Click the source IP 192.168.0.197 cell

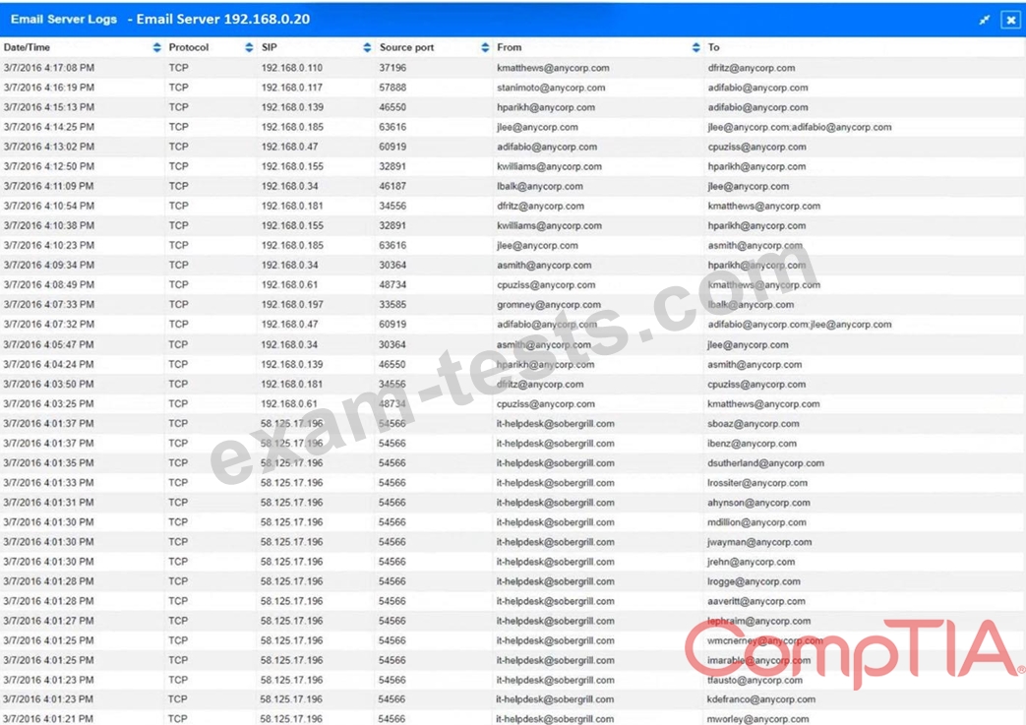point(291,305)
